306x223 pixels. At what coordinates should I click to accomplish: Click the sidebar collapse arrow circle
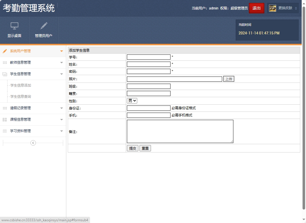pos(33,143)
